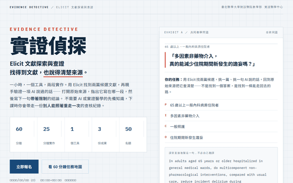Click the hospital name in the top right header
293x183 pixels.
pos(252,7)
